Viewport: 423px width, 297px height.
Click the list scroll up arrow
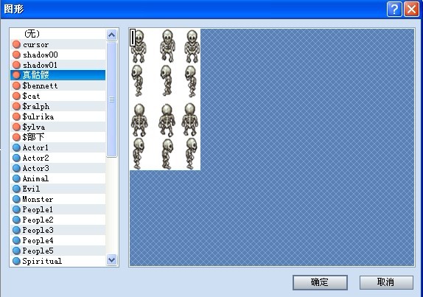coord(112,35)
